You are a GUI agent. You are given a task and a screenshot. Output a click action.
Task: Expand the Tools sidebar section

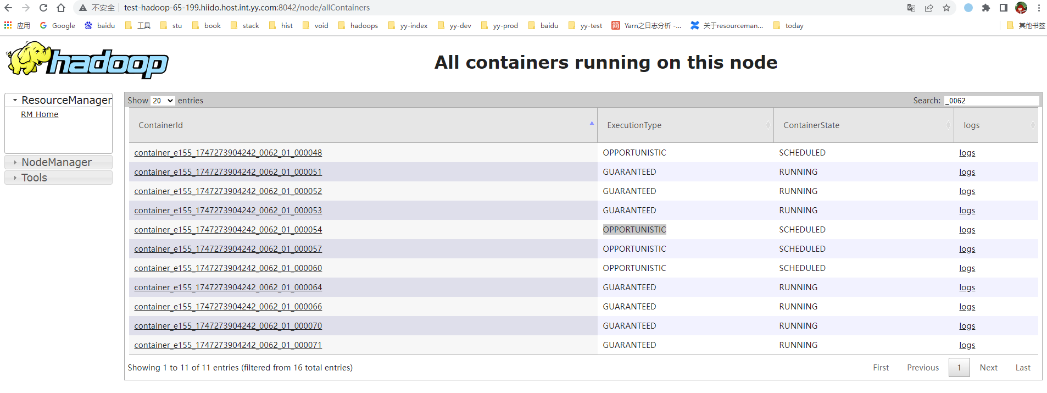[58, 178]
